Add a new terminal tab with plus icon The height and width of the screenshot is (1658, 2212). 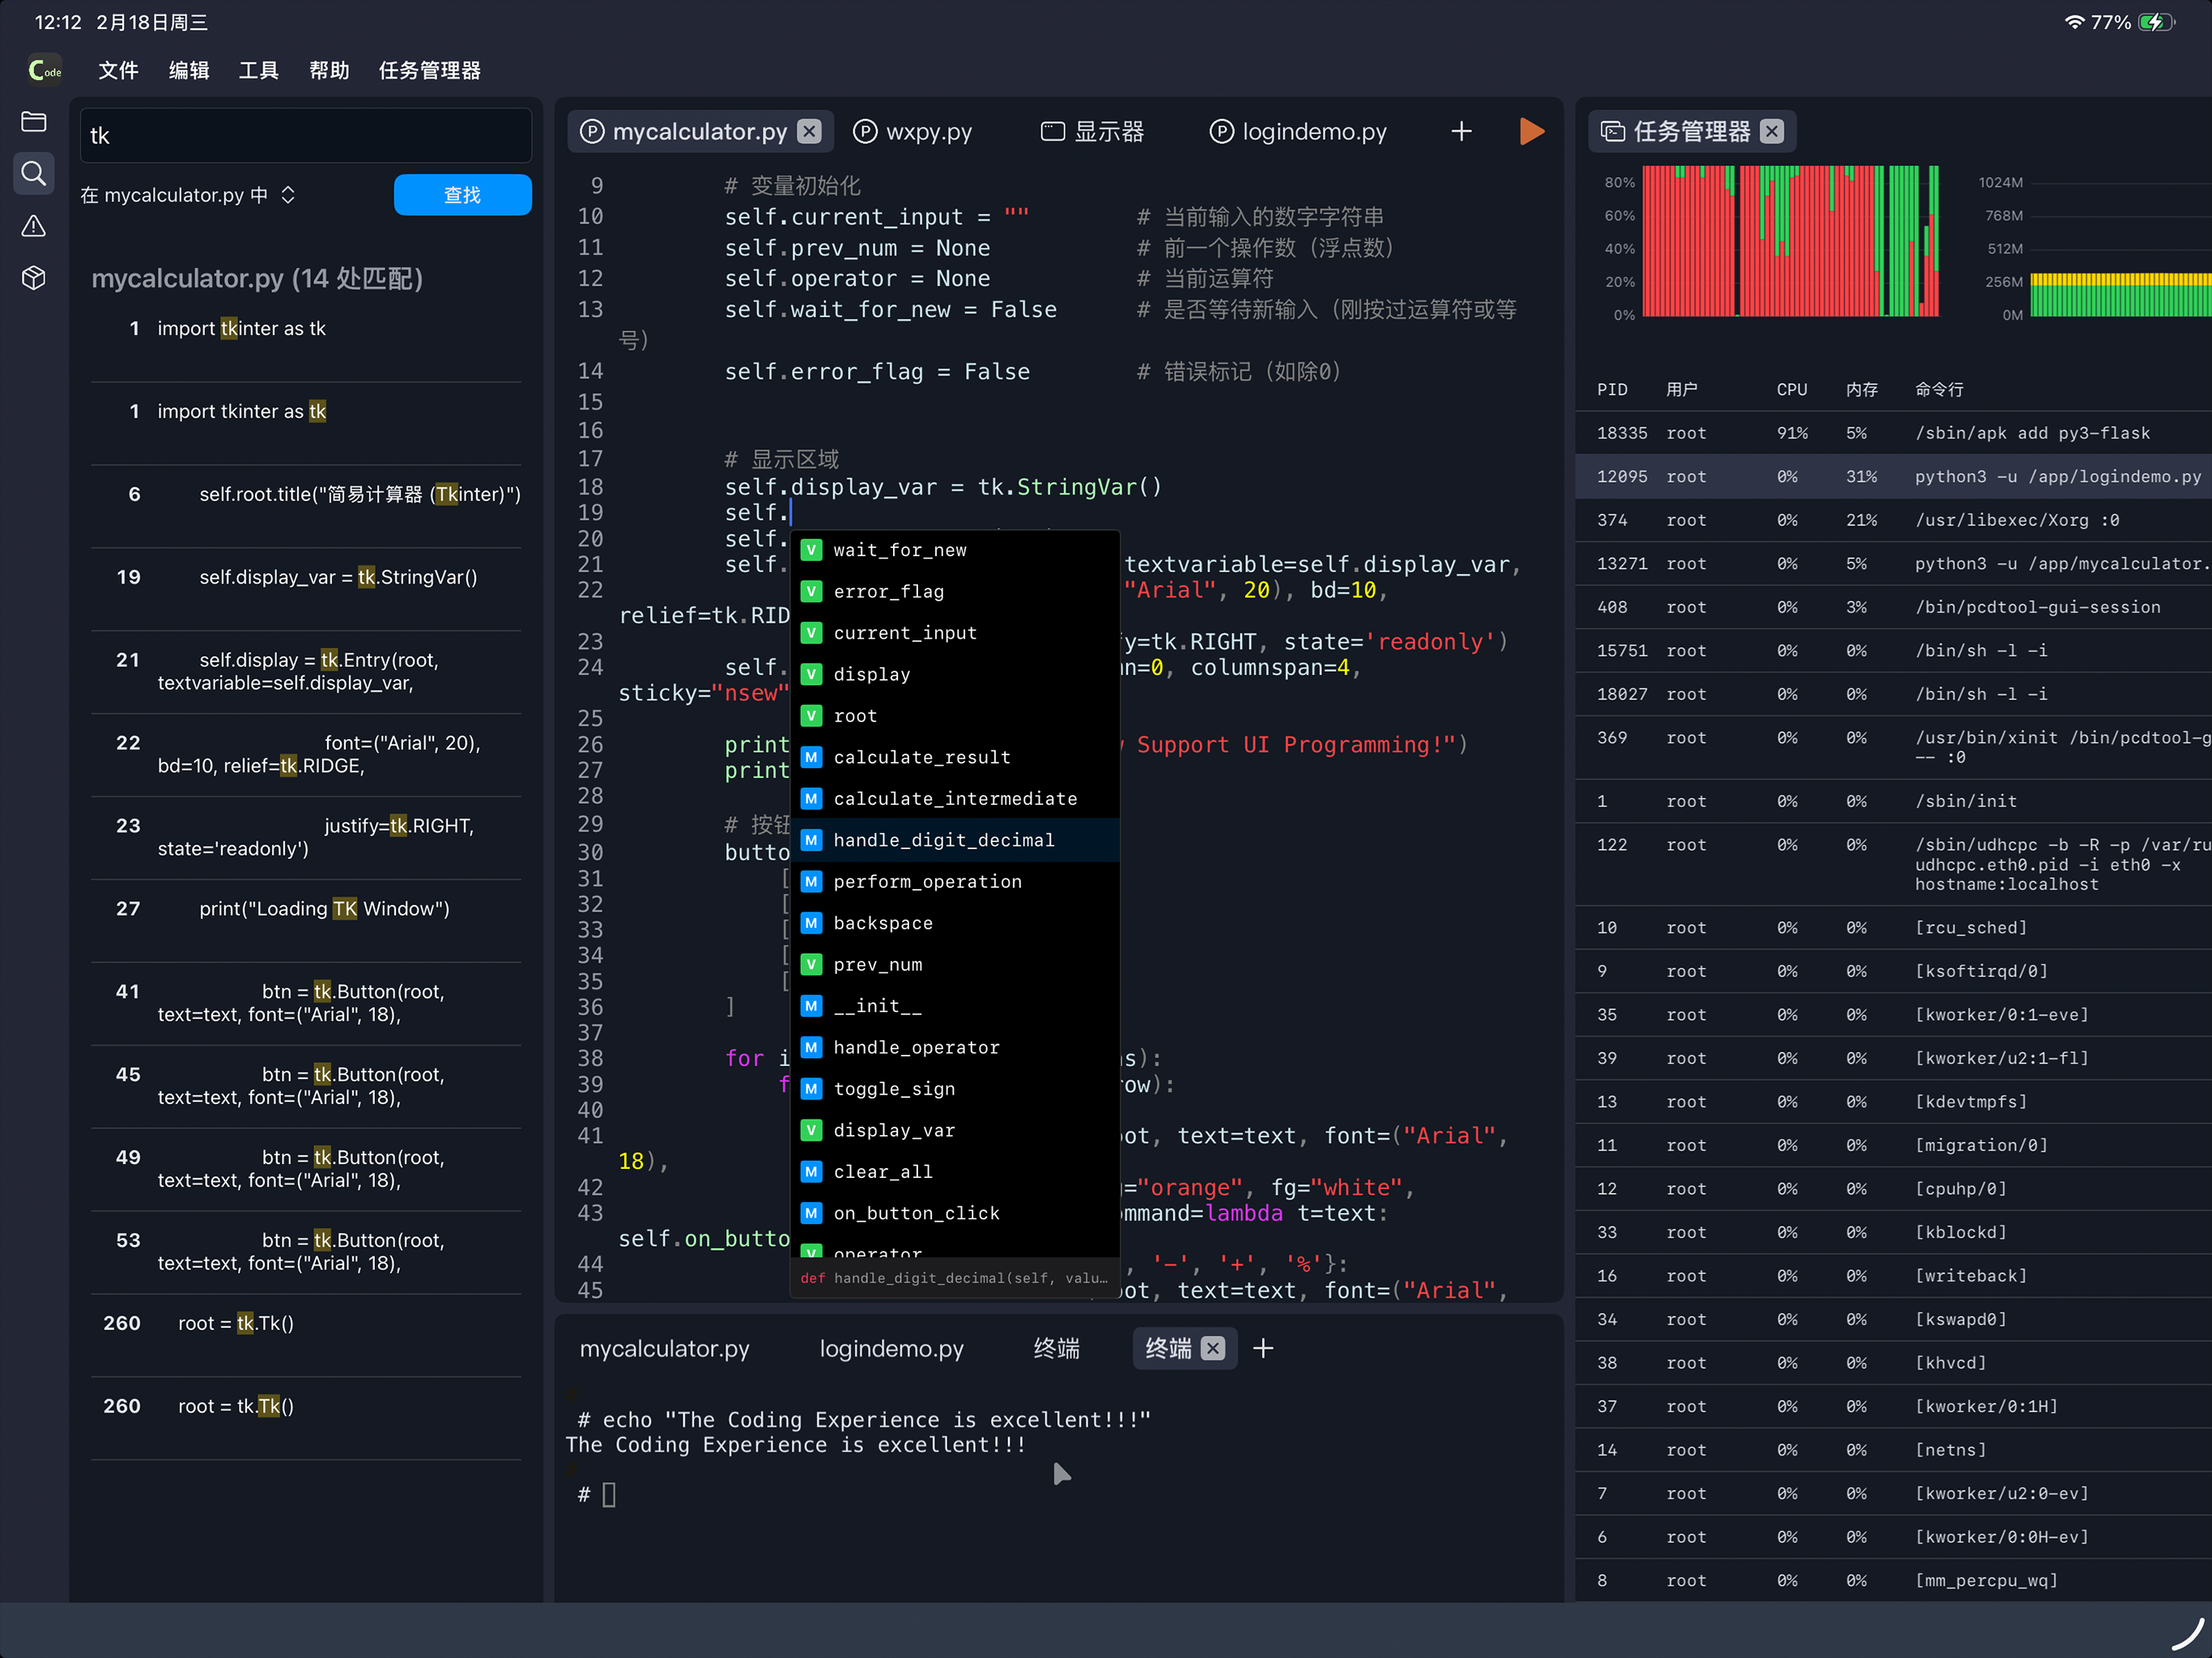[x=1263, y=1348]
